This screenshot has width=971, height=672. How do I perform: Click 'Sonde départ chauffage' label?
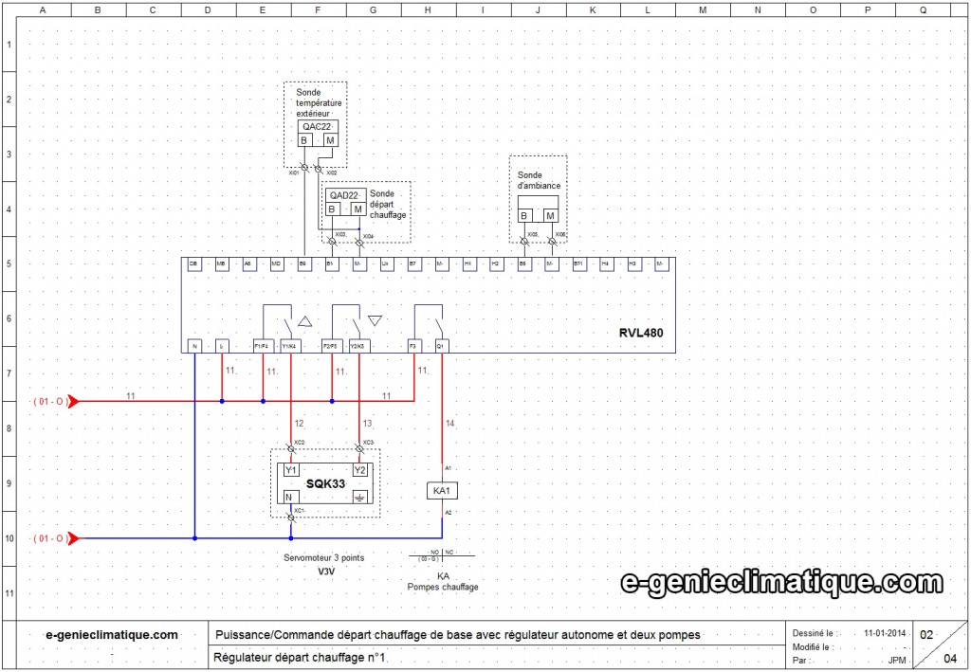tap(388, 204)
